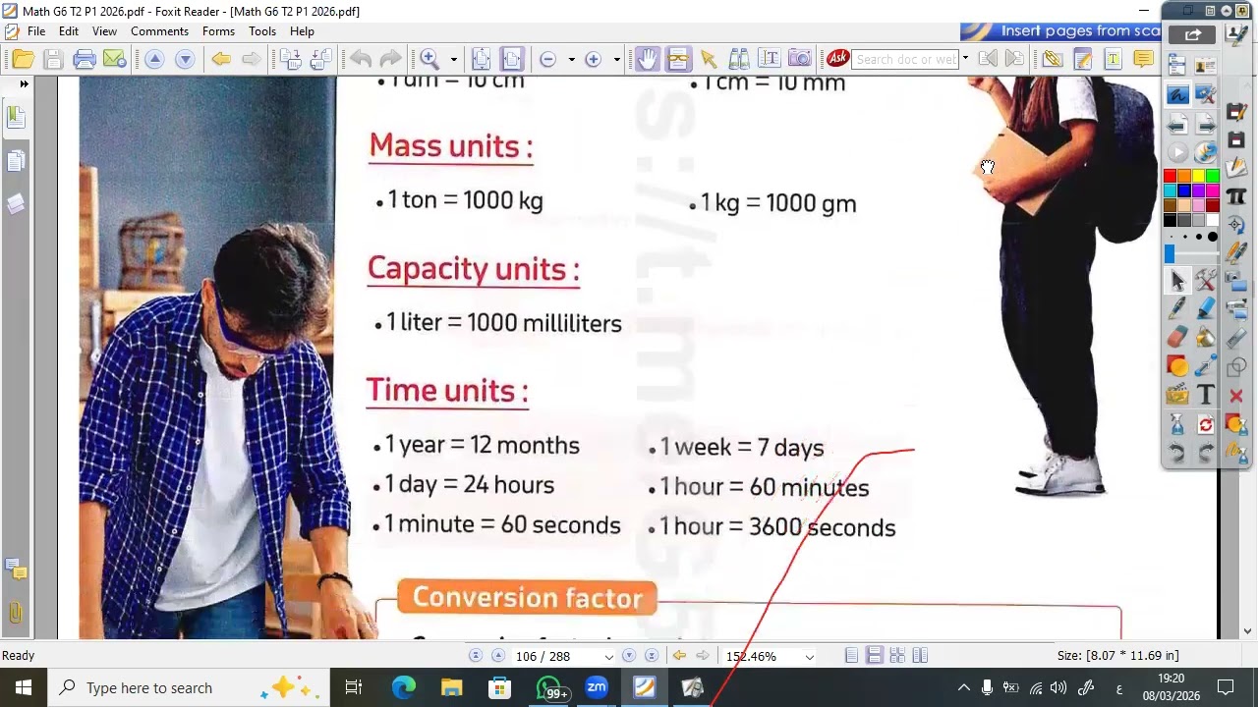Open the Zoom app on the taskbar

coord(597,687)
